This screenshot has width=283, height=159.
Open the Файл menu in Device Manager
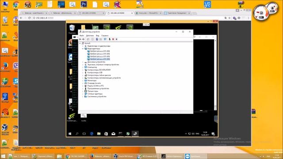click(x=81, y=35)
